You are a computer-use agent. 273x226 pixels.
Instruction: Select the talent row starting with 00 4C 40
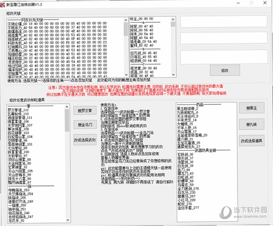tap(57, 50)
